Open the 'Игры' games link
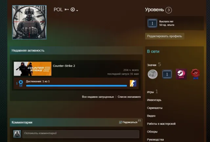The image size is (210, 142). pos(150,92)
